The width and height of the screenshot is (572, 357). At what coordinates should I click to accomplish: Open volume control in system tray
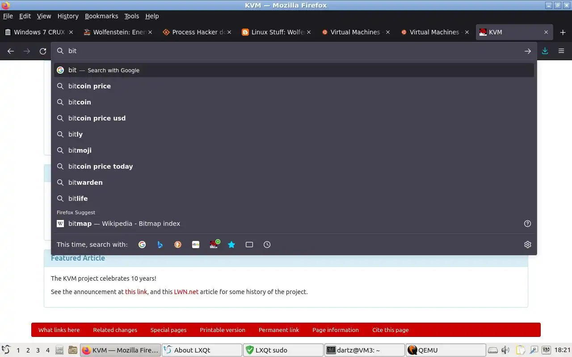point(505,350)
